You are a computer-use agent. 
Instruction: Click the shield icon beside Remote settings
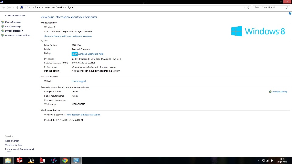click(3, 26)
